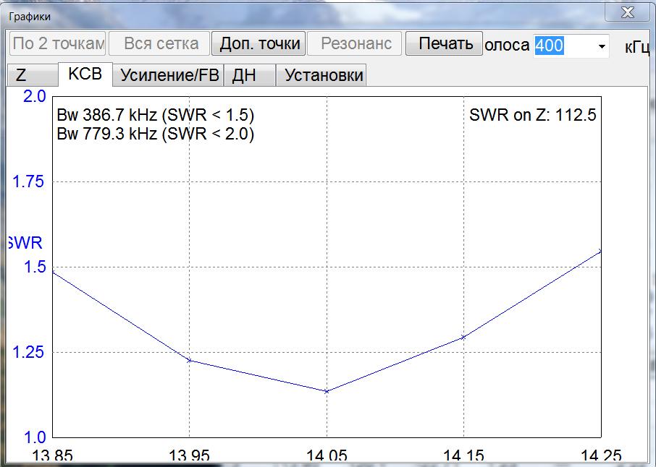Click the 'По 2 точкам' button
Screen dimensions: 656x467
tap(58, 43)
